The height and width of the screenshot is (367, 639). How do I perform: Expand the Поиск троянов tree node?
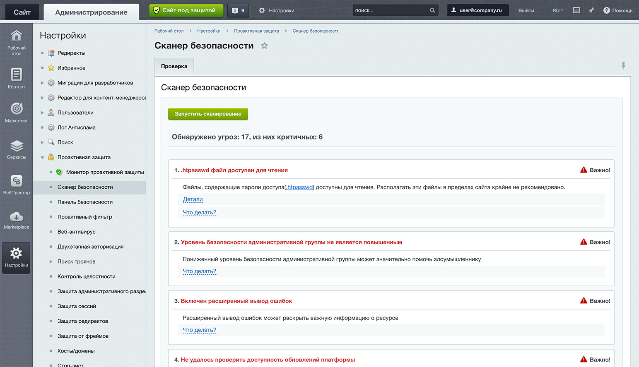(x=51, y=261)
